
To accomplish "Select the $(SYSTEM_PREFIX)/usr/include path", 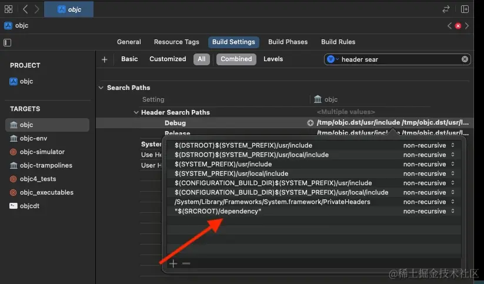I will 223,164.
